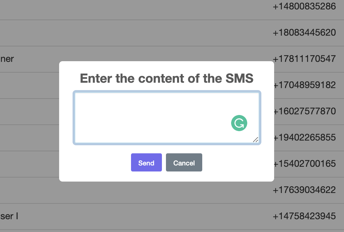Cancel the SMS dialog
Viewport: 344px width, 232px height.
pos(184,163)
